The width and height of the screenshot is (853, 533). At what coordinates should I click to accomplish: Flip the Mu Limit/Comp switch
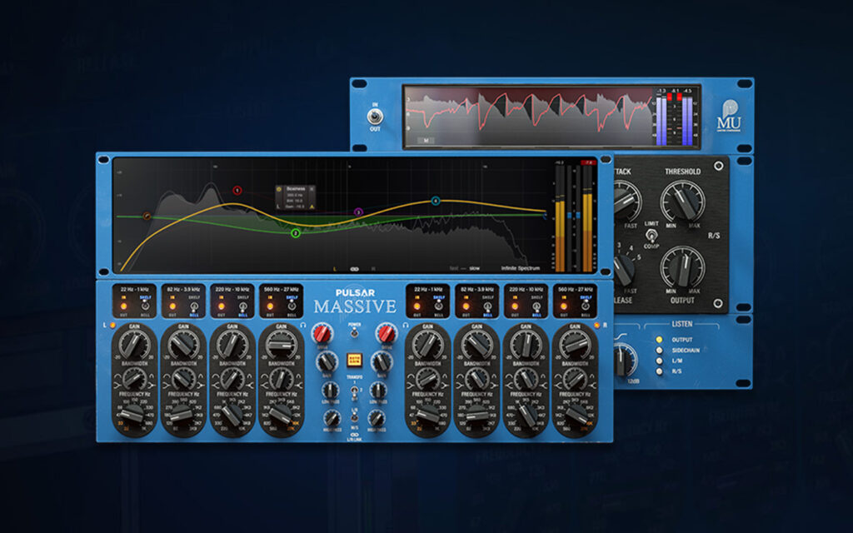click(x=651, y=236)
